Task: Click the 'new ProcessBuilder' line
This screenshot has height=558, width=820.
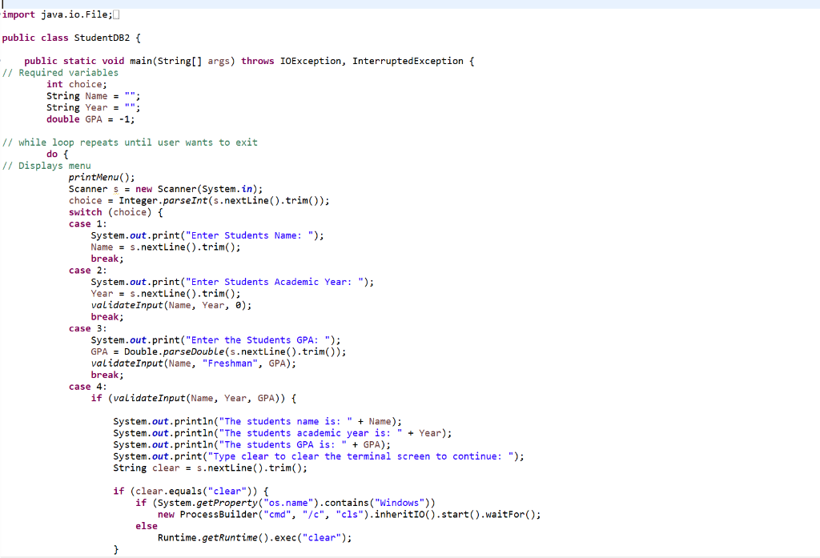Action: (x=349, y=514)
